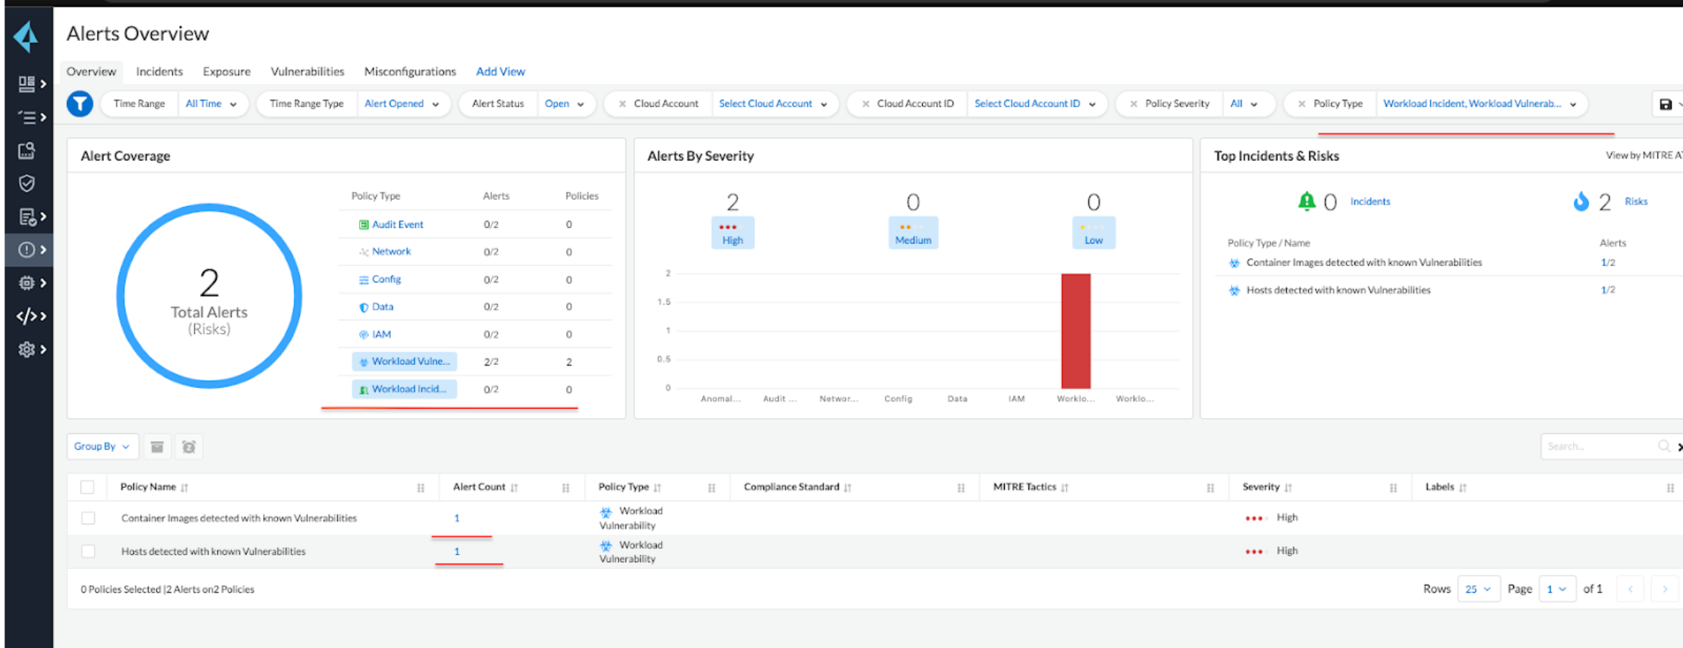This screenshot has width=1683, height=648.
Task: Click the search magnifier icon
Action: tap(1664, 446)
